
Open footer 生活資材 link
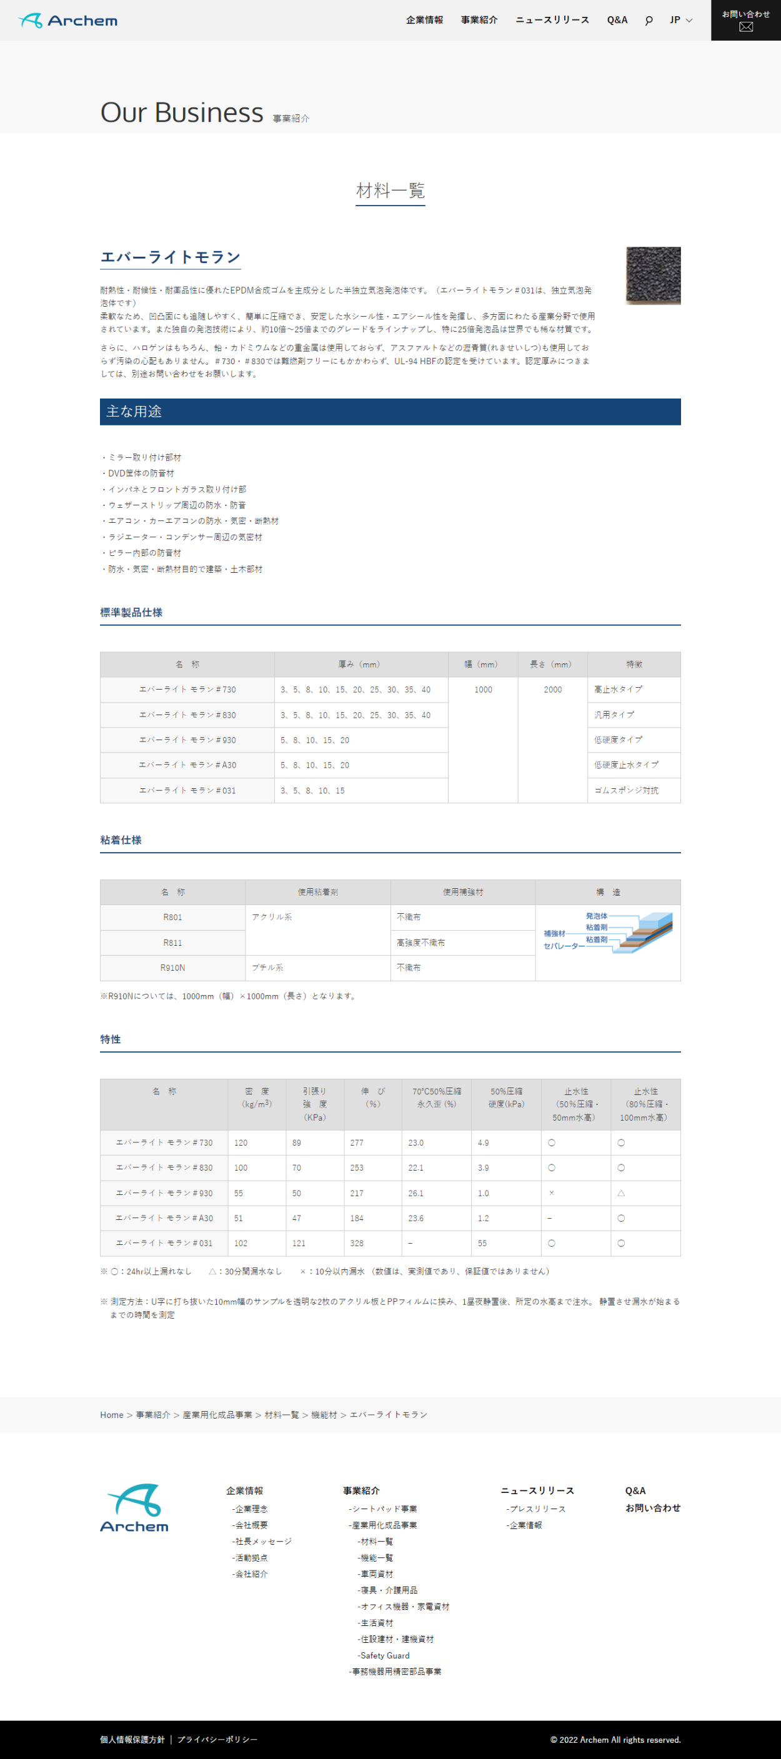pos(375,1624)
